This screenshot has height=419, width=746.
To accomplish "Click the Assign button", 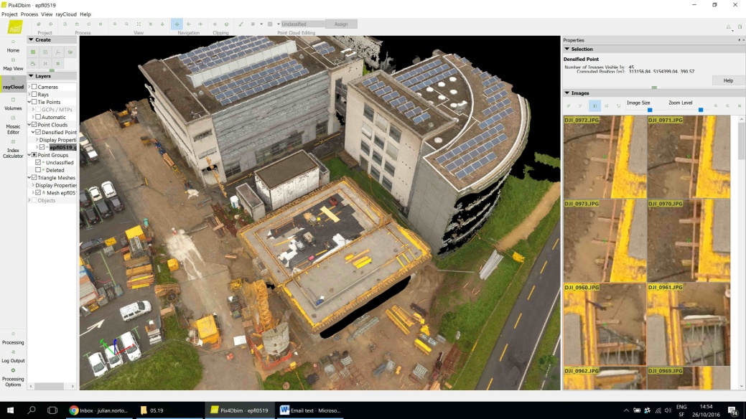I will (x=341, y=24).
